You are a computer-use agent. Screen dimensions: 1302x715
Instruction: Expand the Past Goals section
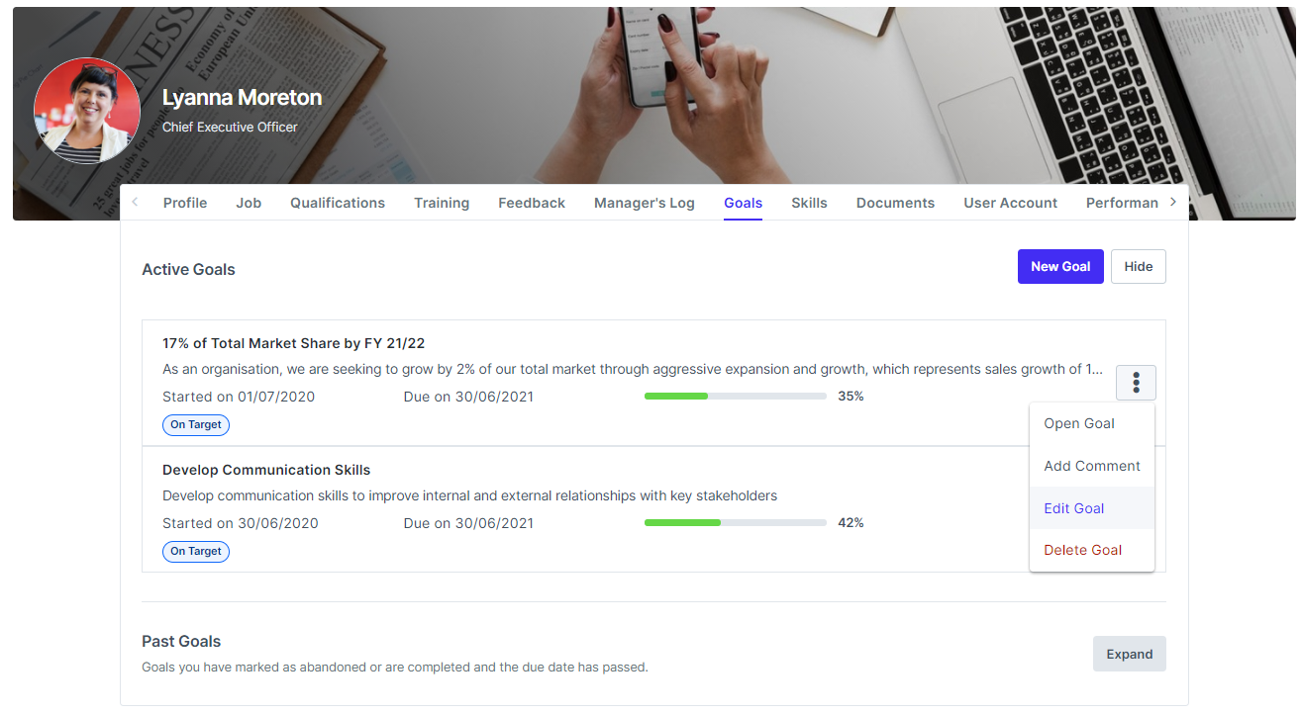(x=1129, y=654)
